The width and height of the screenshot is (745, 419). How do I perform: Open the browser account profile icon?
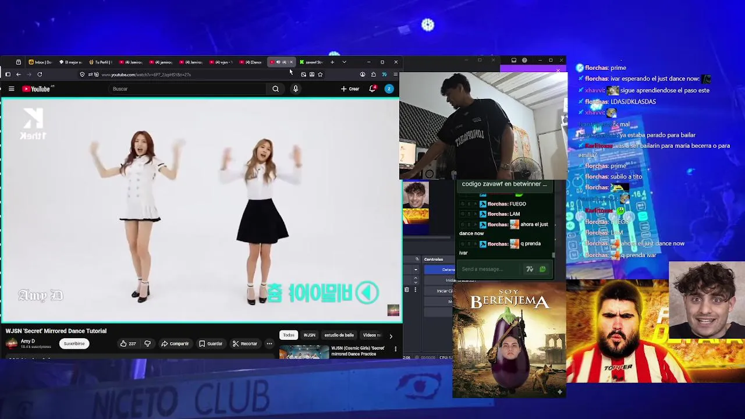[x=363, y=74]
